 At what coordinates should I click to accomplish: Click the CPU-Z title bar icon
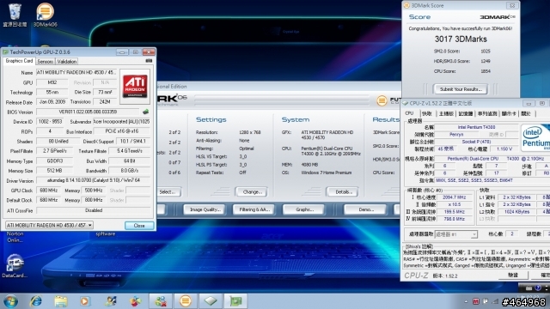pyautogui.click(x=406, y=103)
